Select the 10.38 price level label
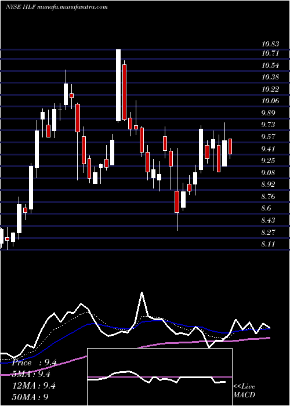This screenshot has width=290, height=406. 270,77
